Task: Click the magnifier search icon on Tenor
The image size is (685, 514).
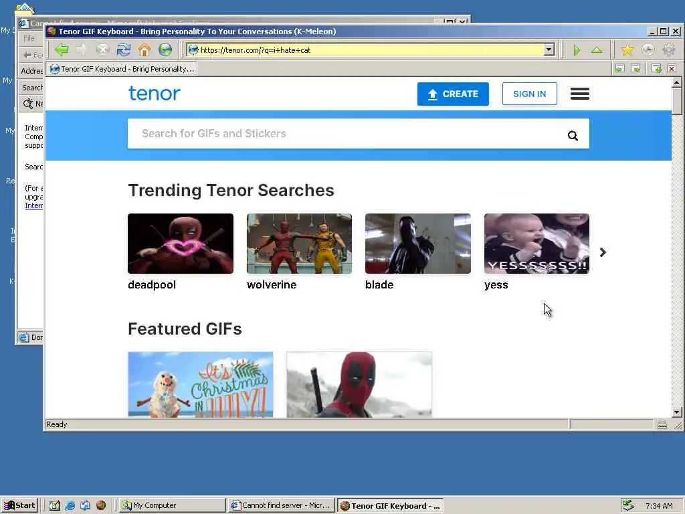Action: (x=573, y=135)
